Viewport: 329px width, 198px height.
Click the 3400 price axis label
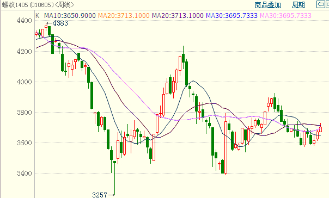(x=25, y=174)
